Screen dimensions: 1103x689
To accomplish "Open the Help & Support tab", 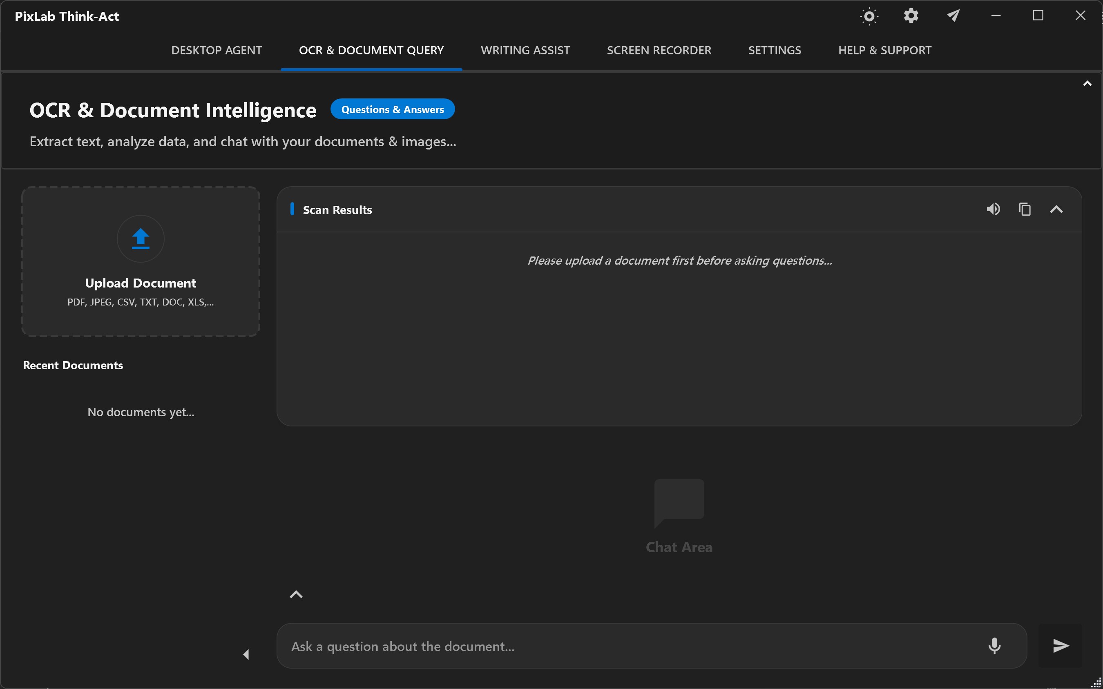I will 885,50.
